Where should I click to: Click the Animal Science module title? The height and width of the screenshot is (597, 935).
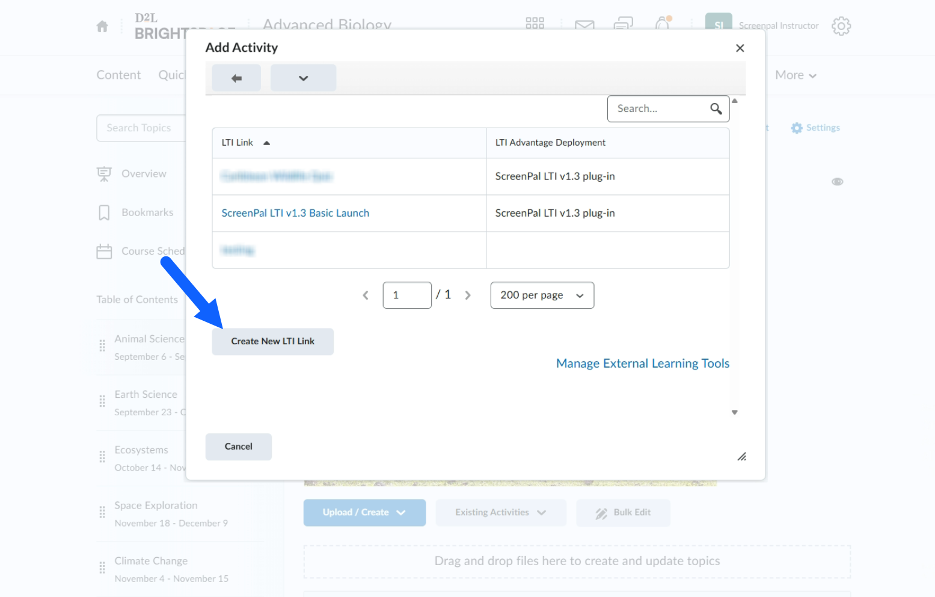149,339
